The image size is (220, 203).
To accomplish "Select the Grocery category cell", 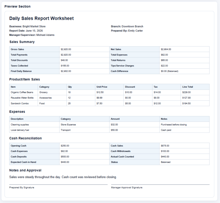I will [x=52, y=92].
